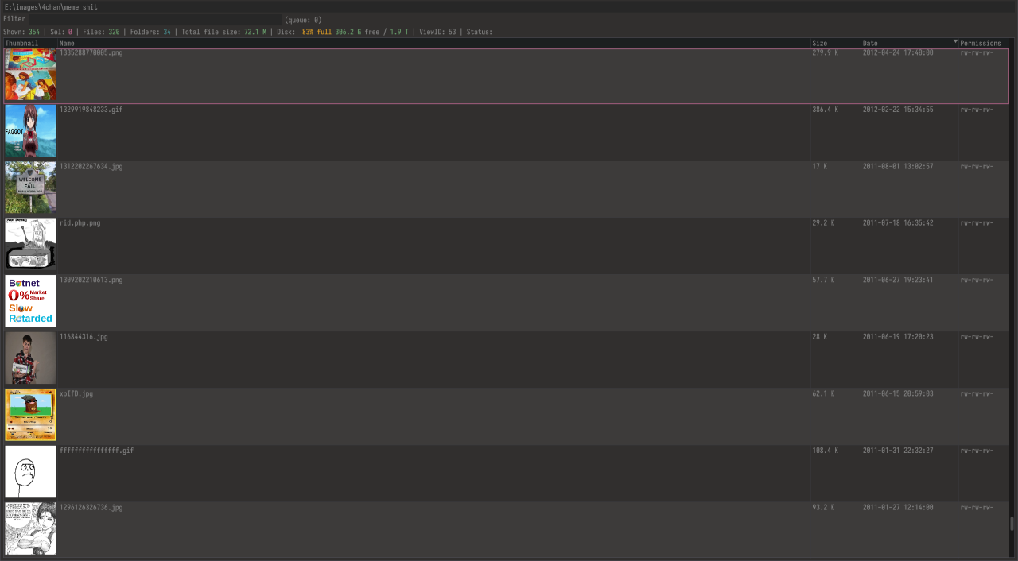The width and height of the screenshot is (1018, 561).
Task: Click date 2011-01-31 22:32:27
Action: (898, 451)
